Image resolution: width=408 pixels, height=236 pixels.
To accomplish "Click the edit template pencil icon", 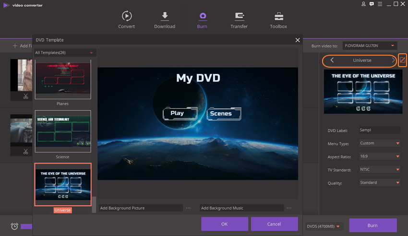I will [403, 60].
